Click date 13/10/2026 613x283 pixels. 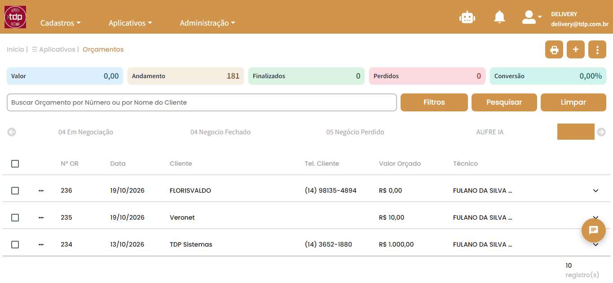pyautogui.click(x=128, y=244)
